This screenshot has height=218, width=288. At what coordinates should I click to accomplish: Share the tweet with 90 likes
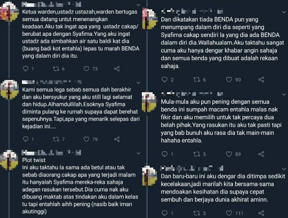[261, 80]
